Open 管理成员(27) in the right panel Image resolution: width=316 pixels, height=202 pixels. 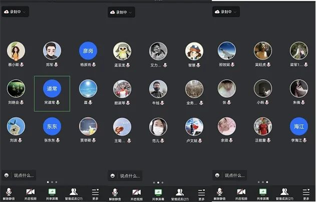click(284, 194)
